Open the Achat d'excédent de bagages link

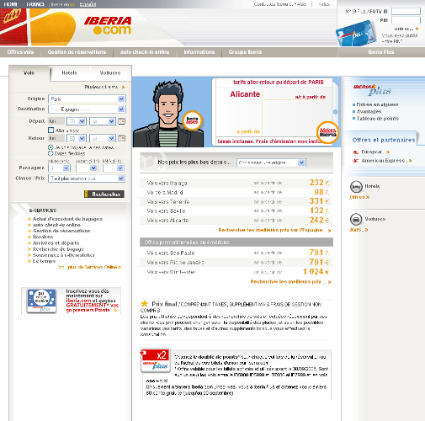(x=67, y=219)
